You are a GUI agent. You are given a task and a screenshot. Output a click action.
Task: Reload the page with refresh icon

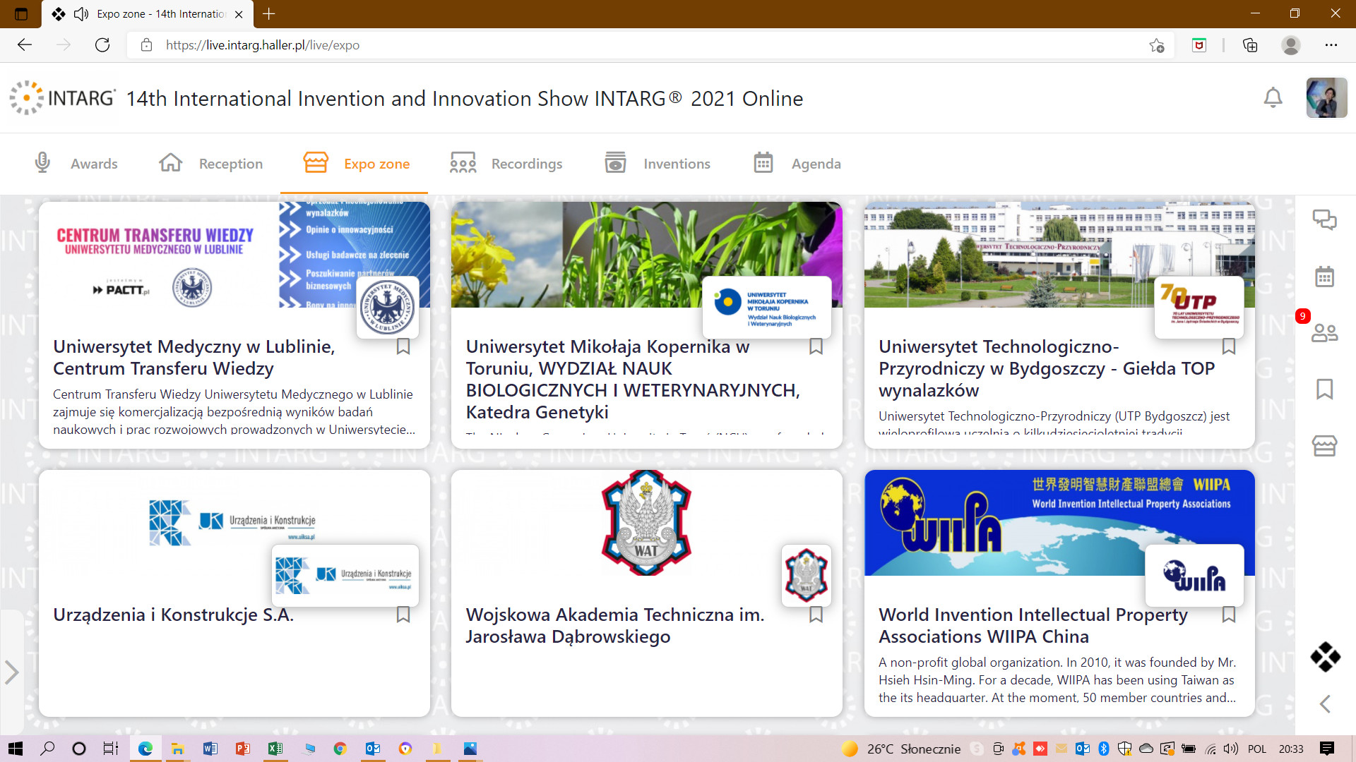102,45
